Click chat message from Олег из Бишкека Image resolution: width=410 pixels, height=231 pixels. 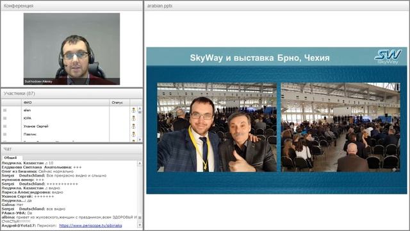click(x=38, y=171)
